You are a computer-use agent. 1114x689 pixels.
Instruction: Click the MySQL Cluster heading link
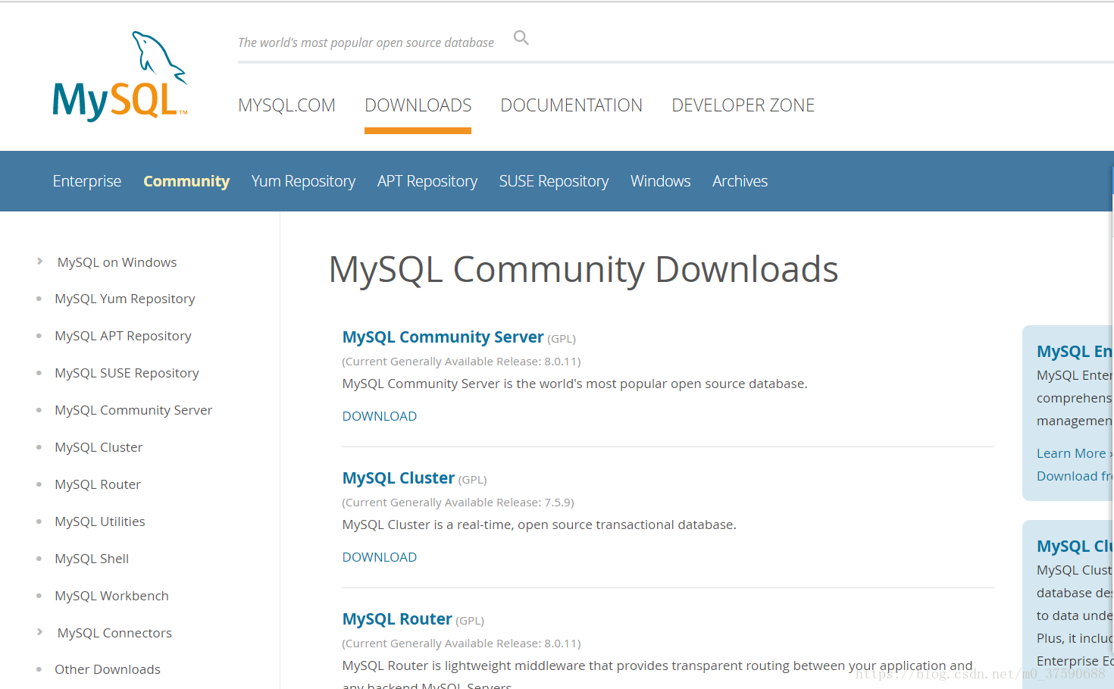[x=398, y=478]
